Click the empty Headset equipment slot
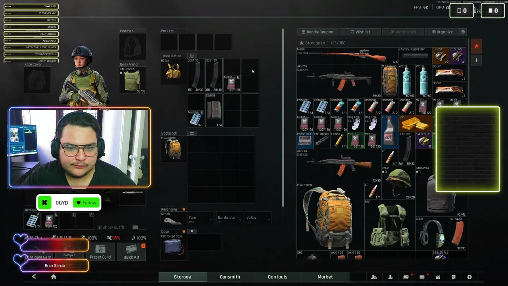Viewport: 508px width, 286px height. (133, 46)
